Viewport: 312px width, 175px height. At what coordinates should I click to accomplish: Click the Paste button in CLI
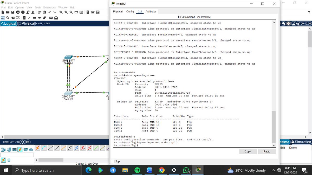[x=267, y=151]
